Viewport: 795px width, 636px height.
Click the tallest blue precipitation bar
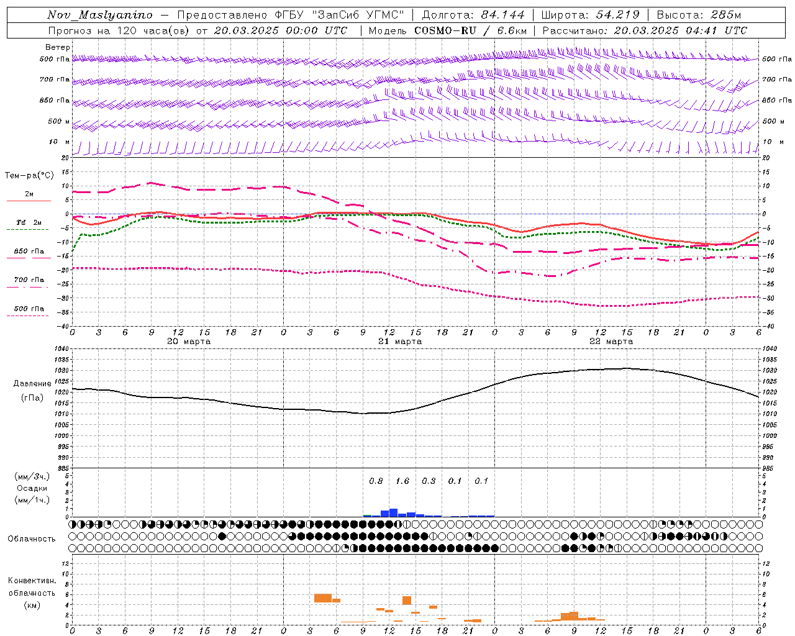point(393,513)
